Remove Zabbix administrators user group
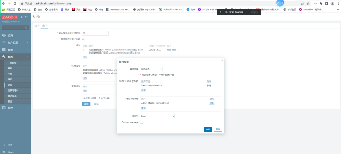Viewport: 341px width, 154px height. (x=209, y=85)
